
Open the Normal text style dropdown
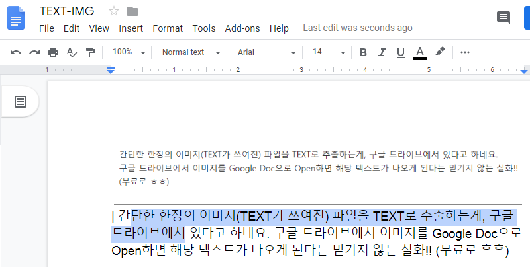(191, 52)
